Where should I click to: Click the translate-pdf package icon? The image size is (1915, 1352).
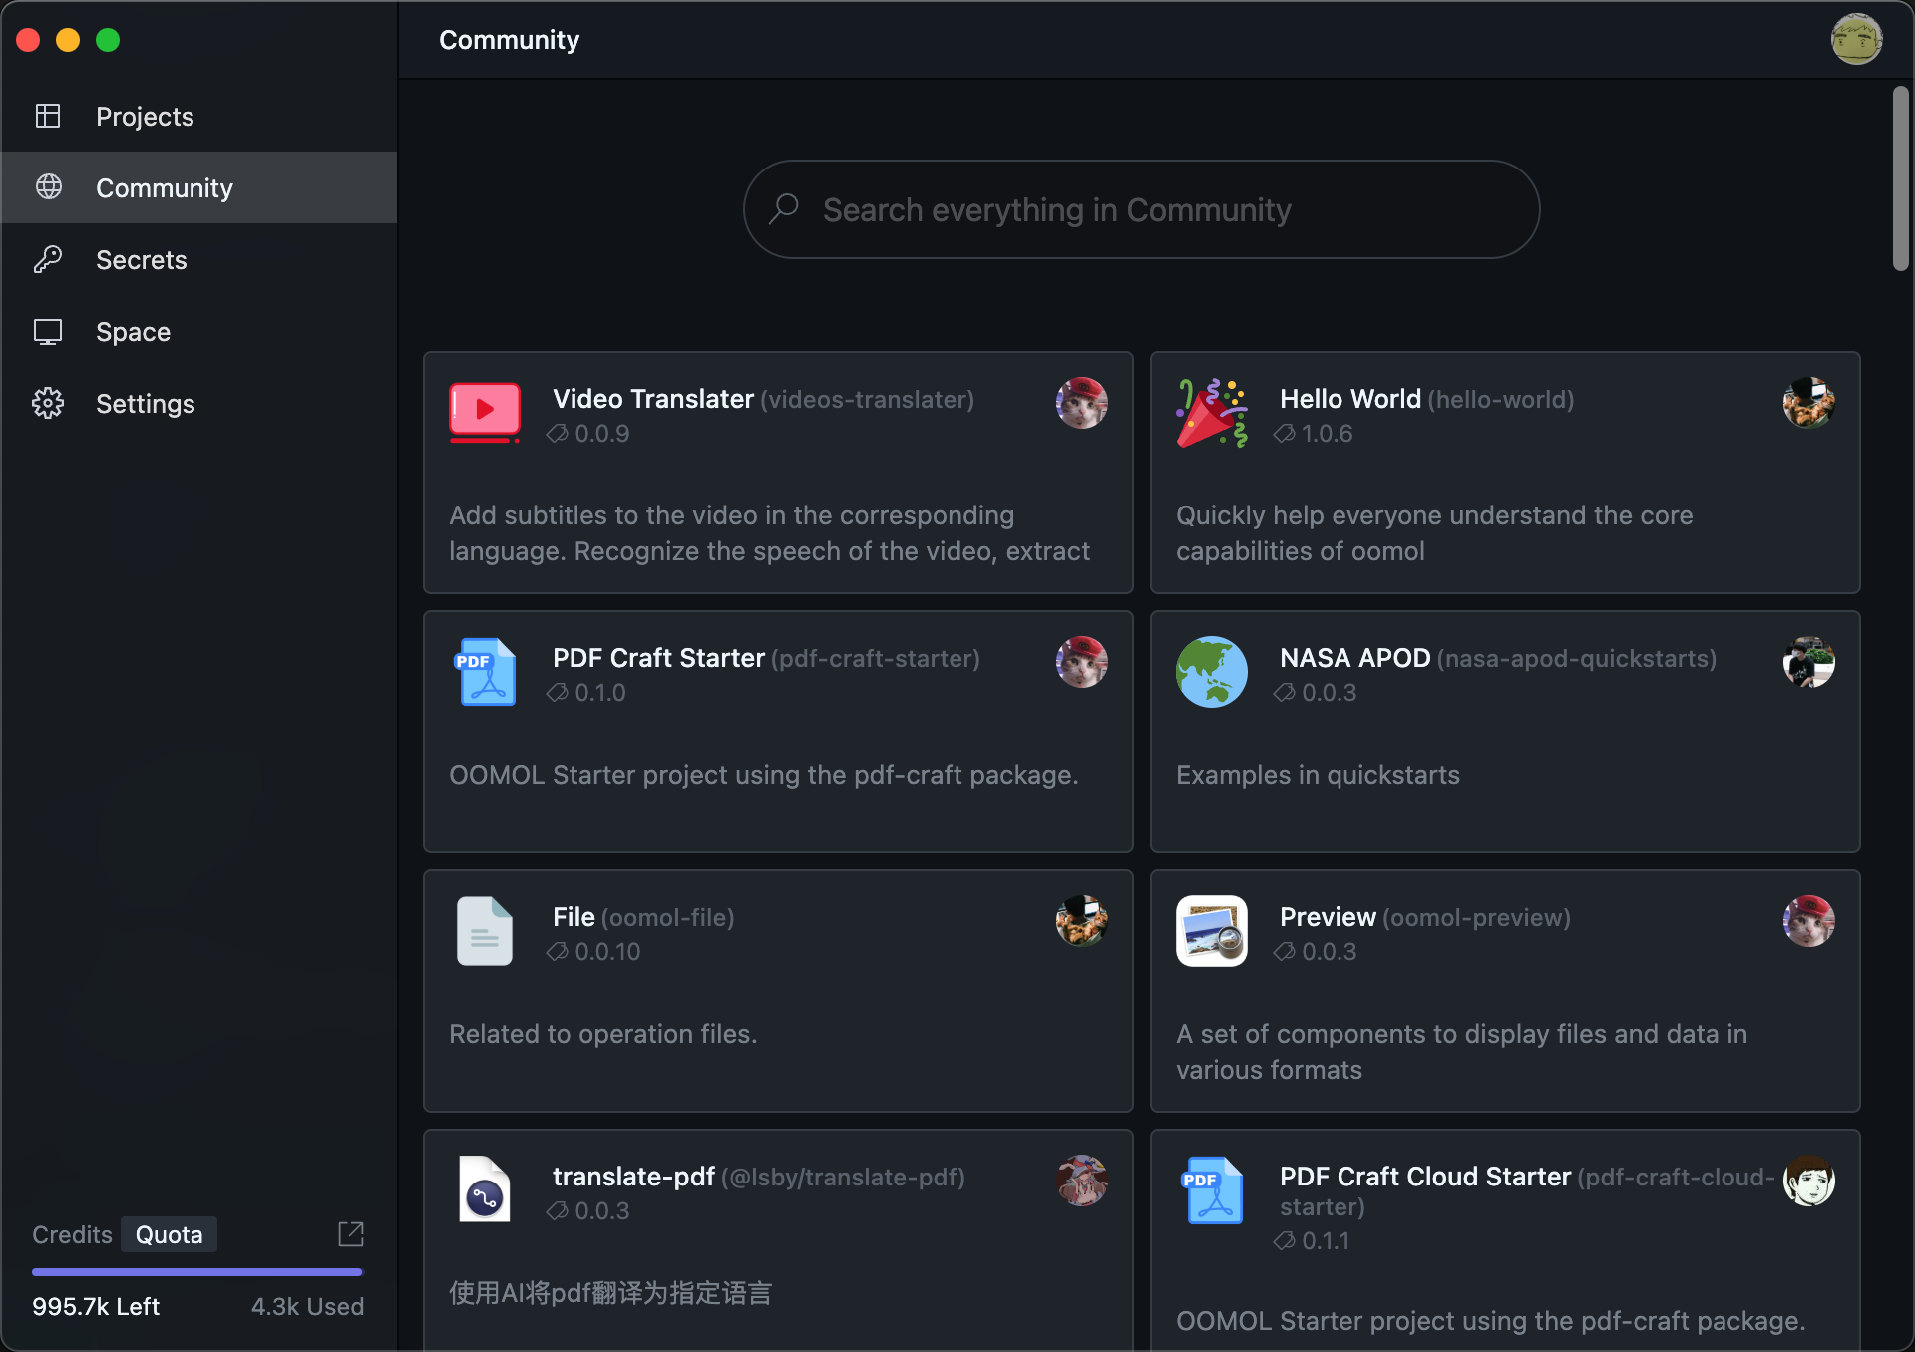(x=484, y=1189)
